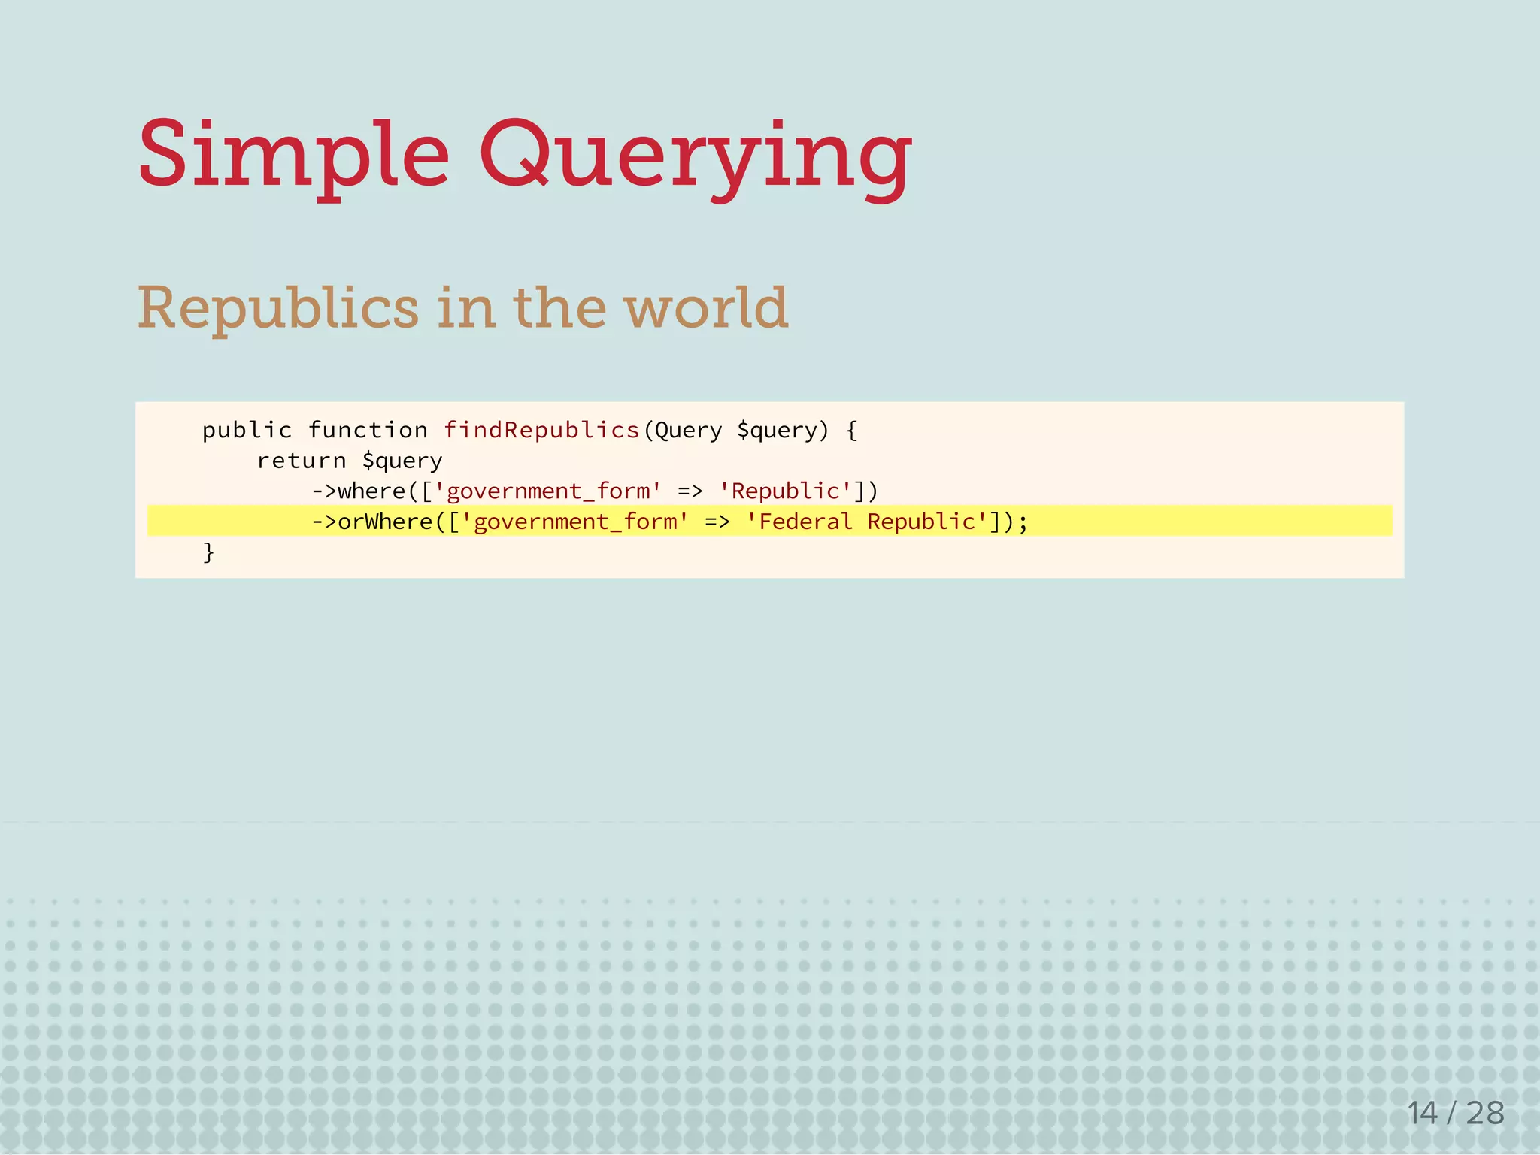Image resolution: width=1540 pixels, height=1155 pixels.
Task: Click the '(Query $query) {' parameter text
Action: click(750, 431)
